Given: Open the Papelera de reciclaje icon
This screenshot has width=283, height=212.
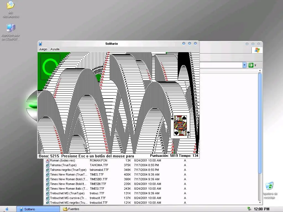Looking at the screenshot, I should (270, 190).
